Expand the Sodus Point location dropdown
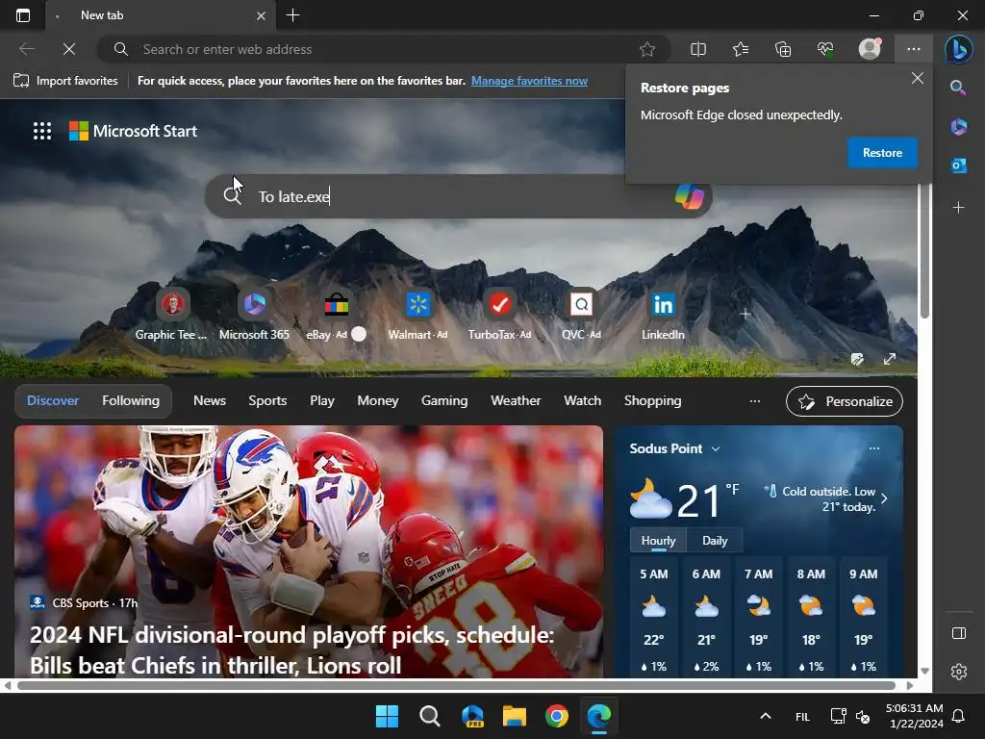Screen dimensions: 985x739 coord(716,448)
